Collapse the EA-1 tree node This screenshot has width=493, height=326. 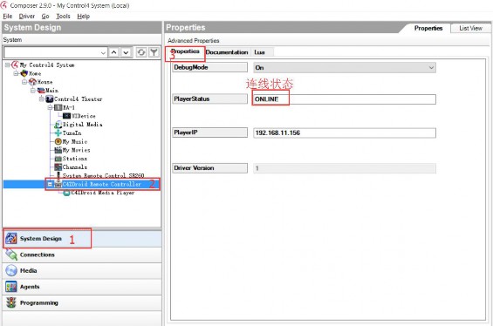pos(50,107)
